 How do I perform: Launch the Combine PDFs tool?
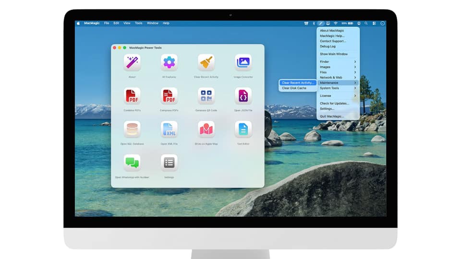(132, 96)
